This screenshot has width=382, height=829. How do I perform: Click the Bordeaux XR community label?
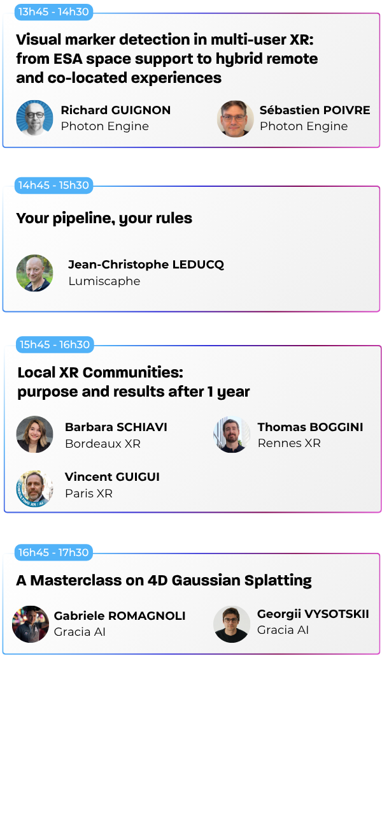(x=103, y=444)
